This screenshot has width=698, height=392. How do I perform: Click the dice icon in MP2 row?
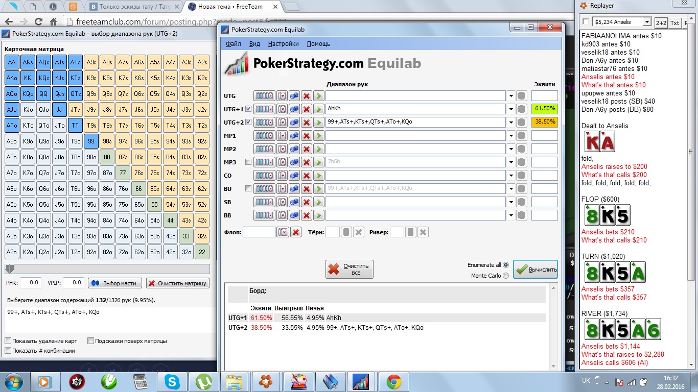point(294,149)
